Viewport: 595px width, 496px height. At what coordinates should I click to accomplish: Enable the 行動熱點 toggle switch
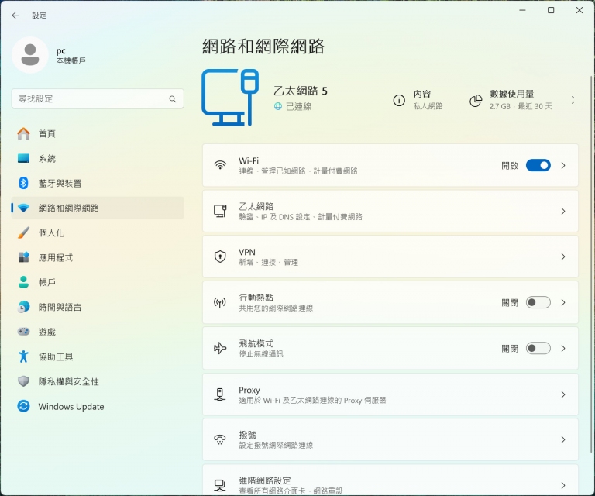click(538, 302)
